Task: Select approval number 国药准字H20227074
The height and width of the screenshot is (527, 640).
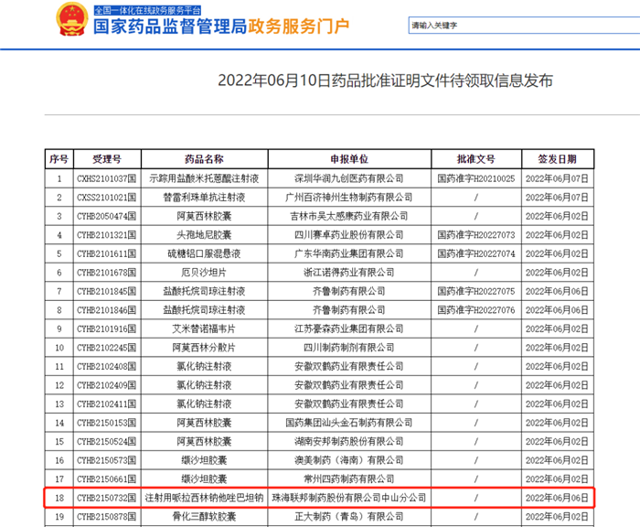Action: (x=476, y=253)
